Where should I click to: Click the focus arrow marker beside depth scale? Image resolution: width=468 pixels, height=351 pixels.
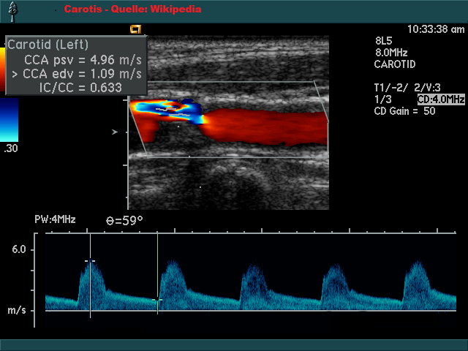pos(115,132)
